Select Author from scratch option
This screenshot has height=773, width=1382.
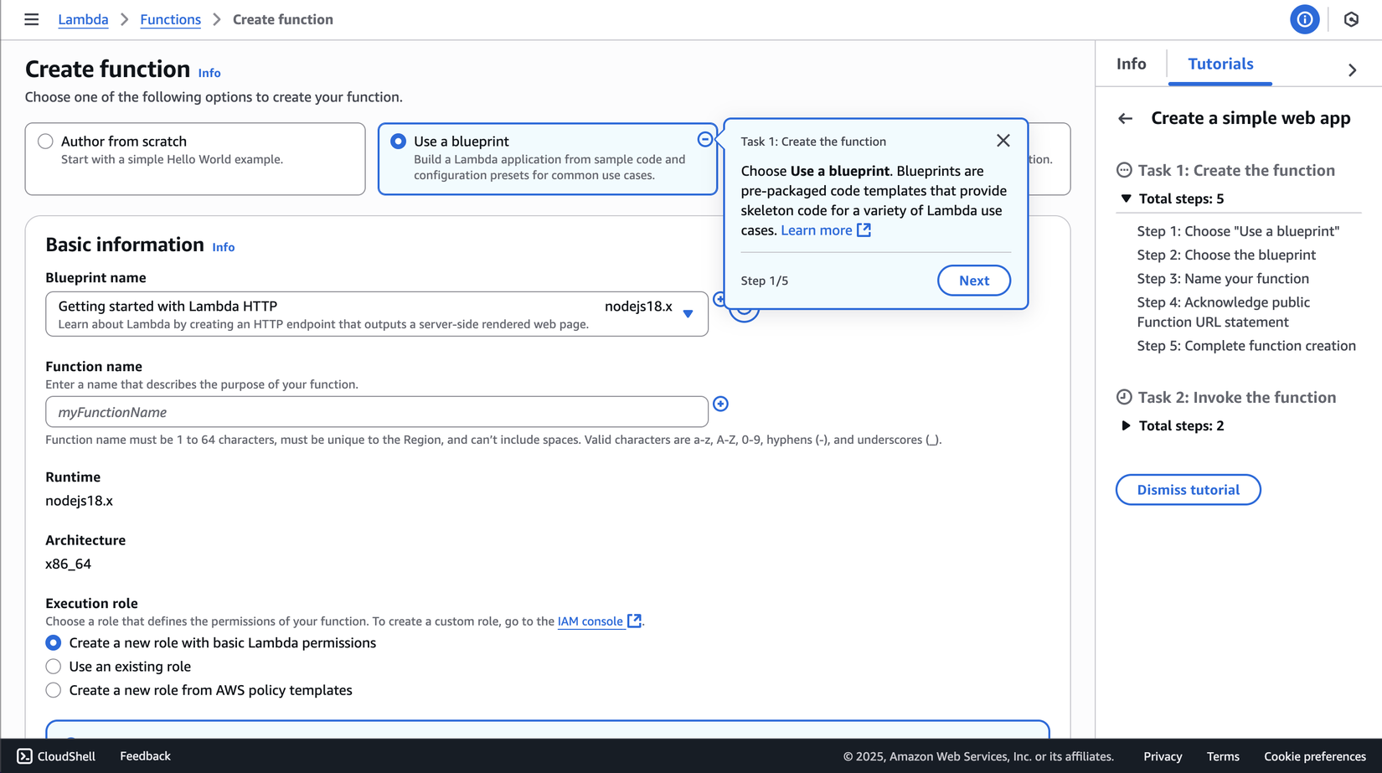click(45, 142)
